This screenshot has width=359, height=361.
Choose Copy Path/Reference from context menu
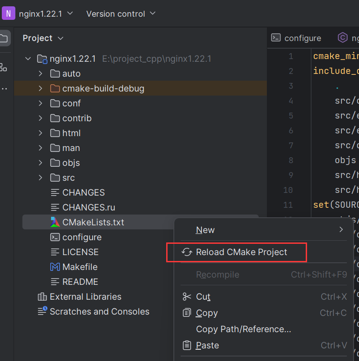point(263,329)
